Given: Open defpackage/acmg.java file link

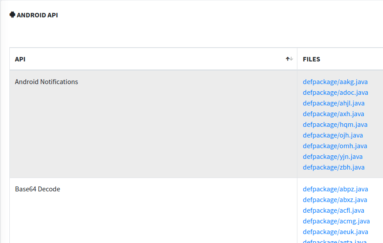Looking at the screenshot, I should click(x=336, y=221).
